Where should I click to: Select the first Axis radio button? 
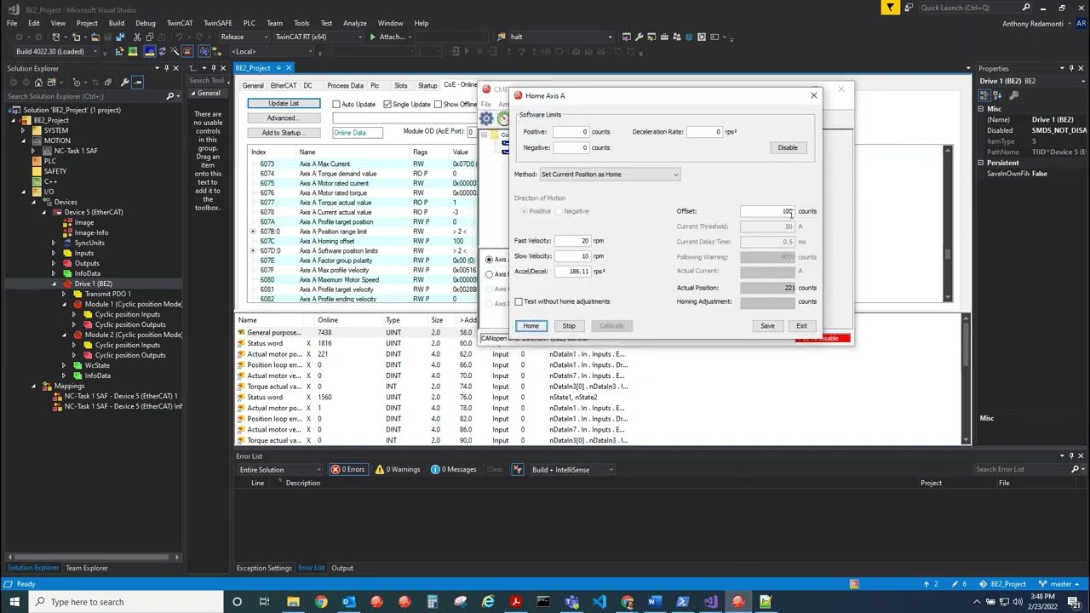(x=489, y=260)
